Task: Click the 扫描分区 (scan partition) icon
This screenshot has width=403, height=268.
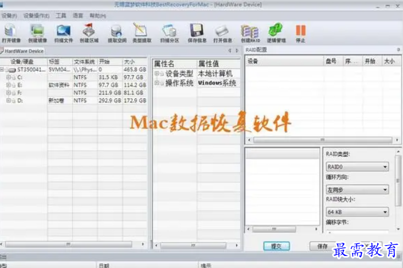Action: click(x=169, y=31)
